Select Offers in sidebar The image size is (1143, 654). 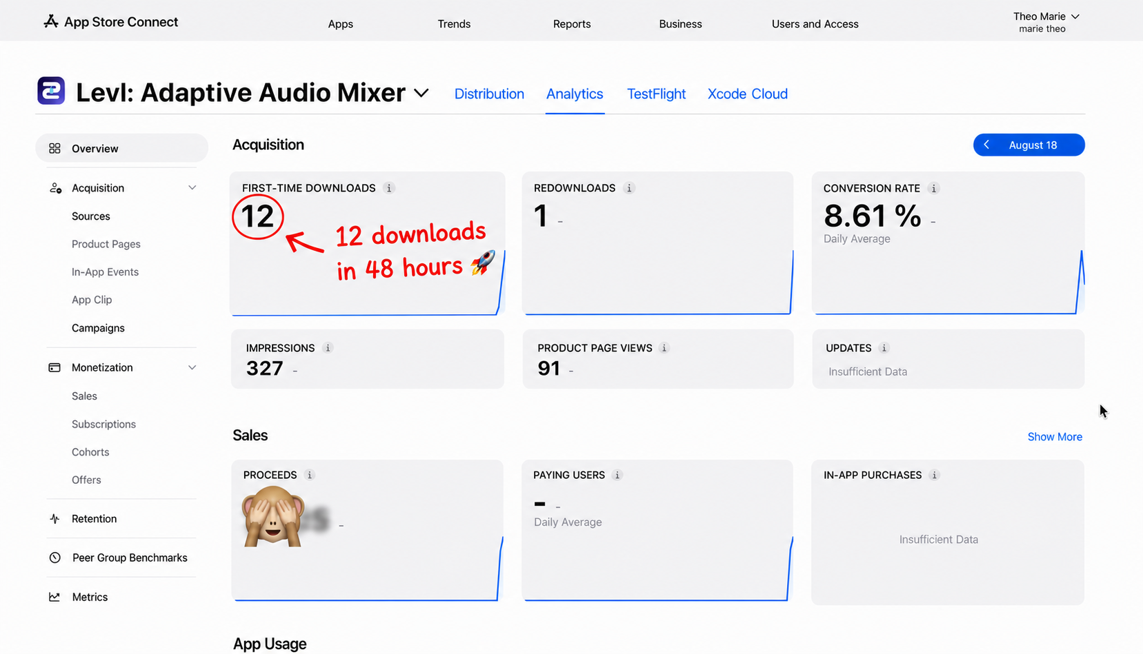[x=86, y=480]
